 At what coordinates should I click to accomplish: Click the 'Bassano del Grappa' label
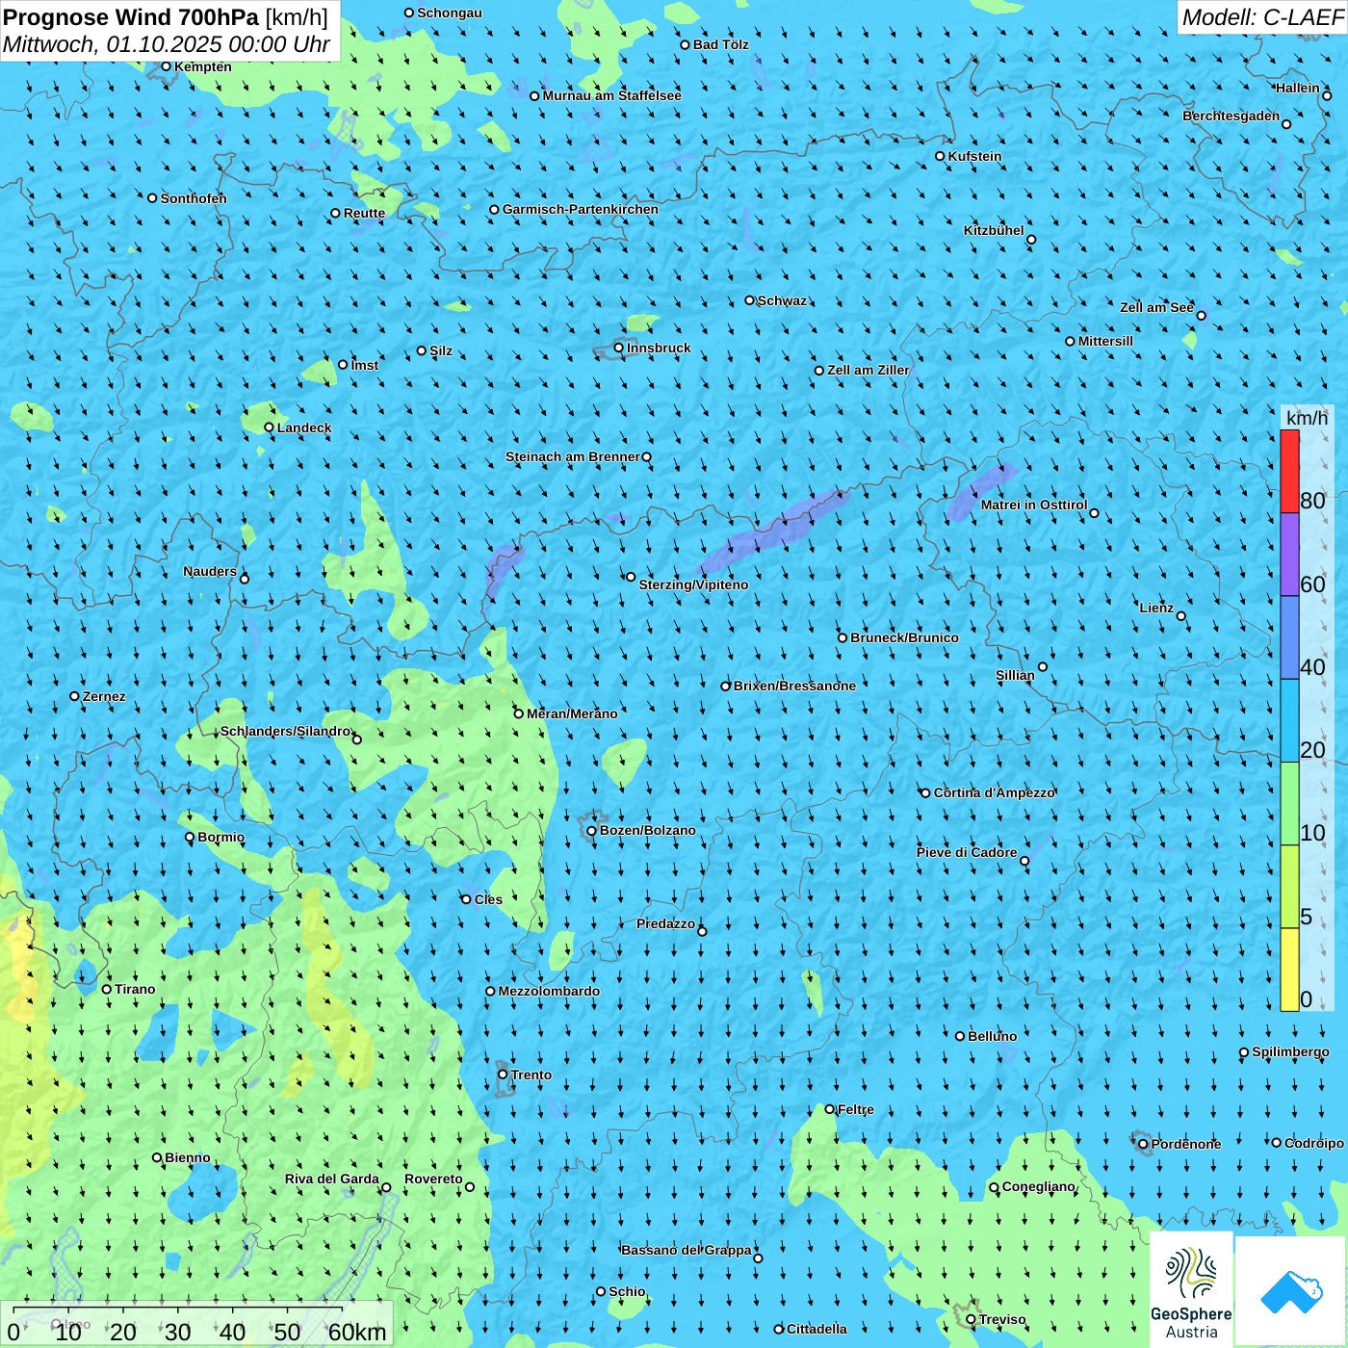687,1250
